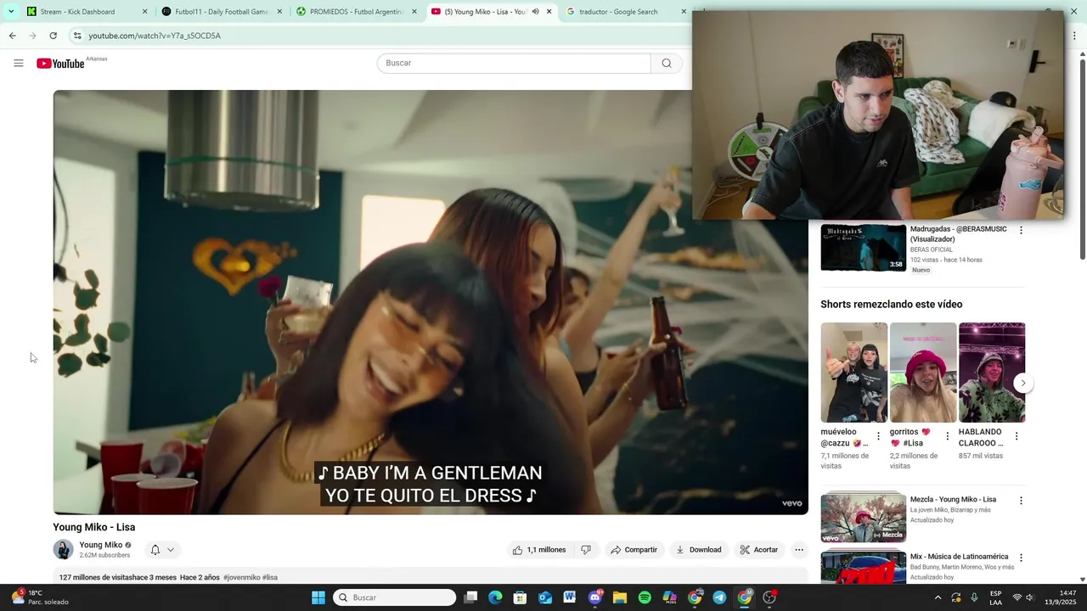Open Microsoft Store from taskbar
The height and width of the screenshot is (611, 1087).
521,597
